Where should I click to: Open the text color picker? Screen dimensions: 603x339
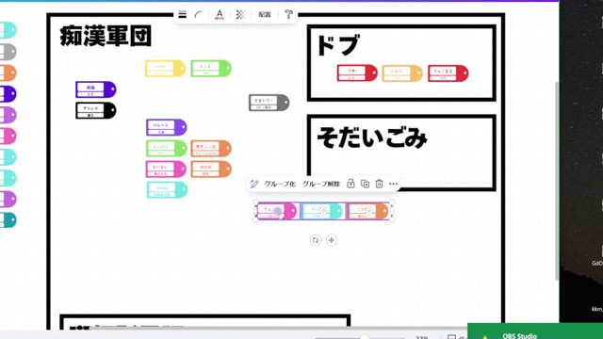coord(220,15)
